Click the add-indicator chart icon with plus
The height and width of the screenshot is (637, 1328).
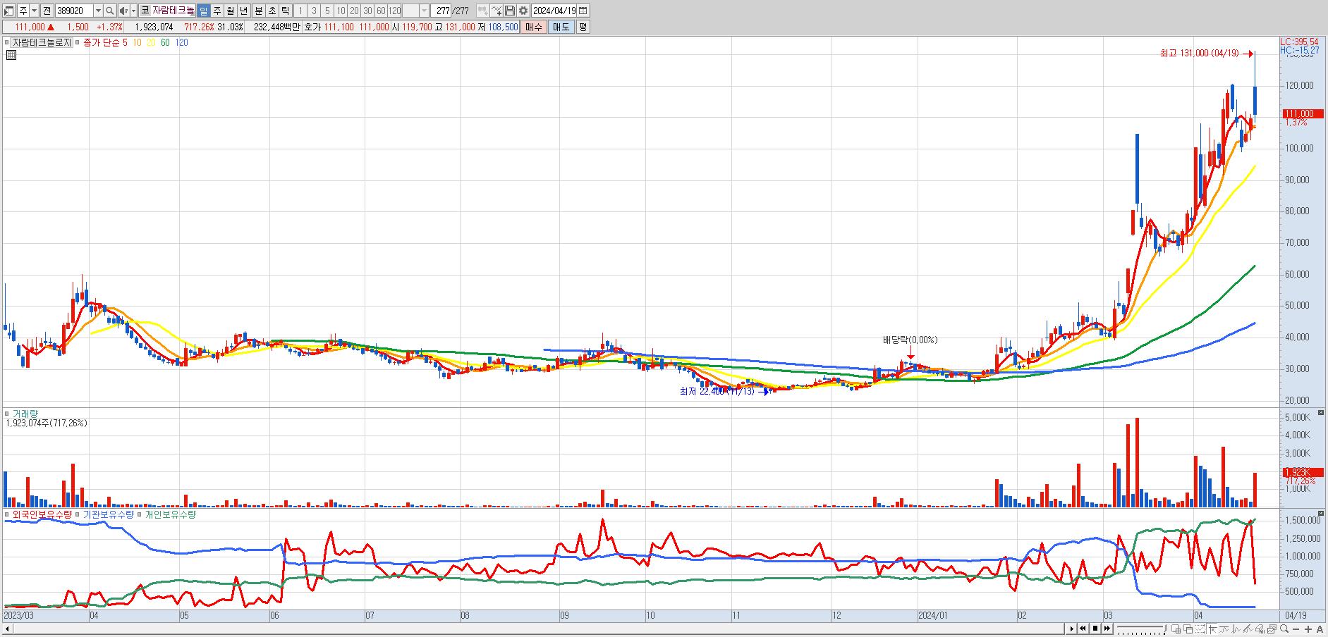coord(497,11)
